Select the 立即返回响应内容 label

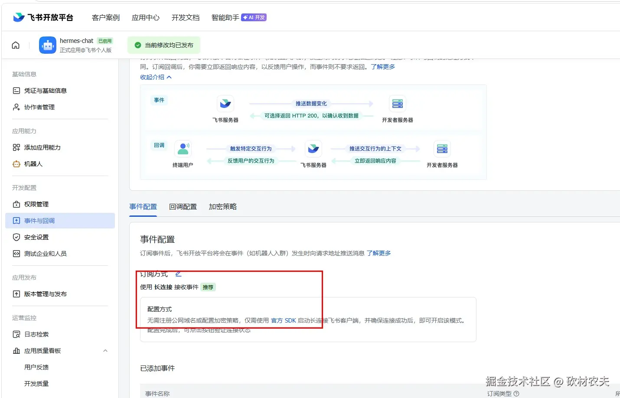tap(375, 161)
